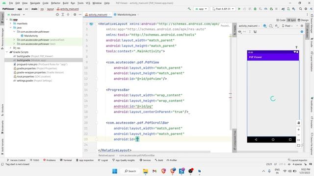Toggle view options eye icon in design toolbar
314x176 pixels.
[240, 31]
